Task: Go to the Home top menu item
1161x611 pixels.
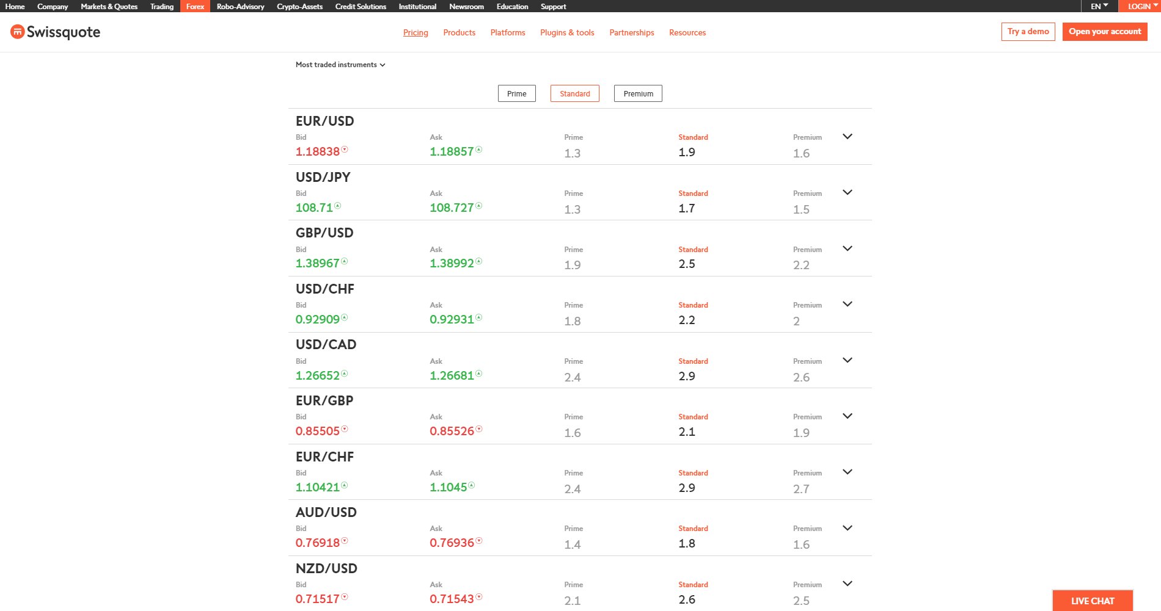Action: 15,6
